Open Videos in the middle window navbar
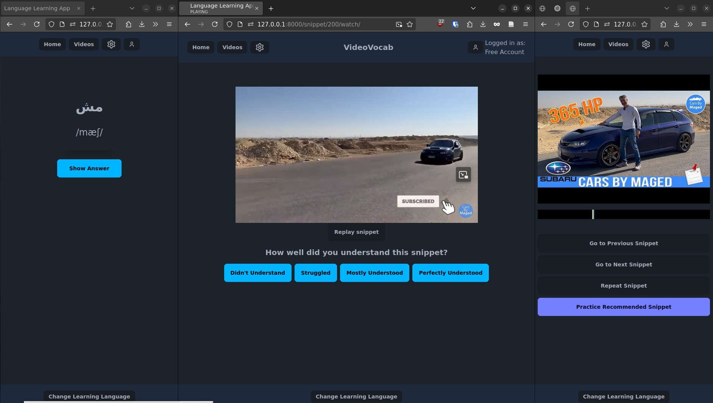The image size is (713, 403). (x=232, y=47)
